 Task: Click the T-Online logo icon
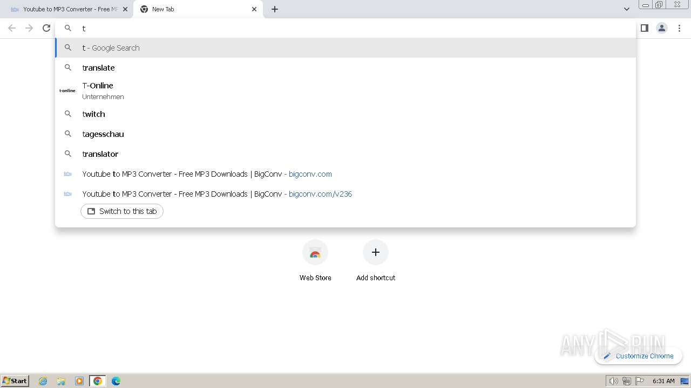(67, 91)
